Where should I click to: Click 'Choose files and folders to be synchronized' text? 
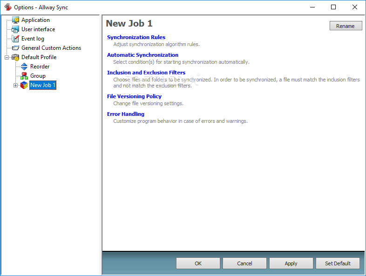point(162,80)
